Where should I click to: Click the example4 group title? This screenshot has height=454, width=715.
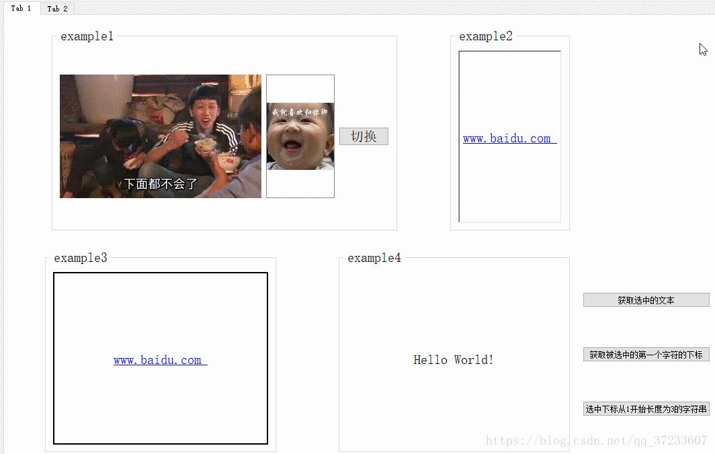[x=374, y=258]
